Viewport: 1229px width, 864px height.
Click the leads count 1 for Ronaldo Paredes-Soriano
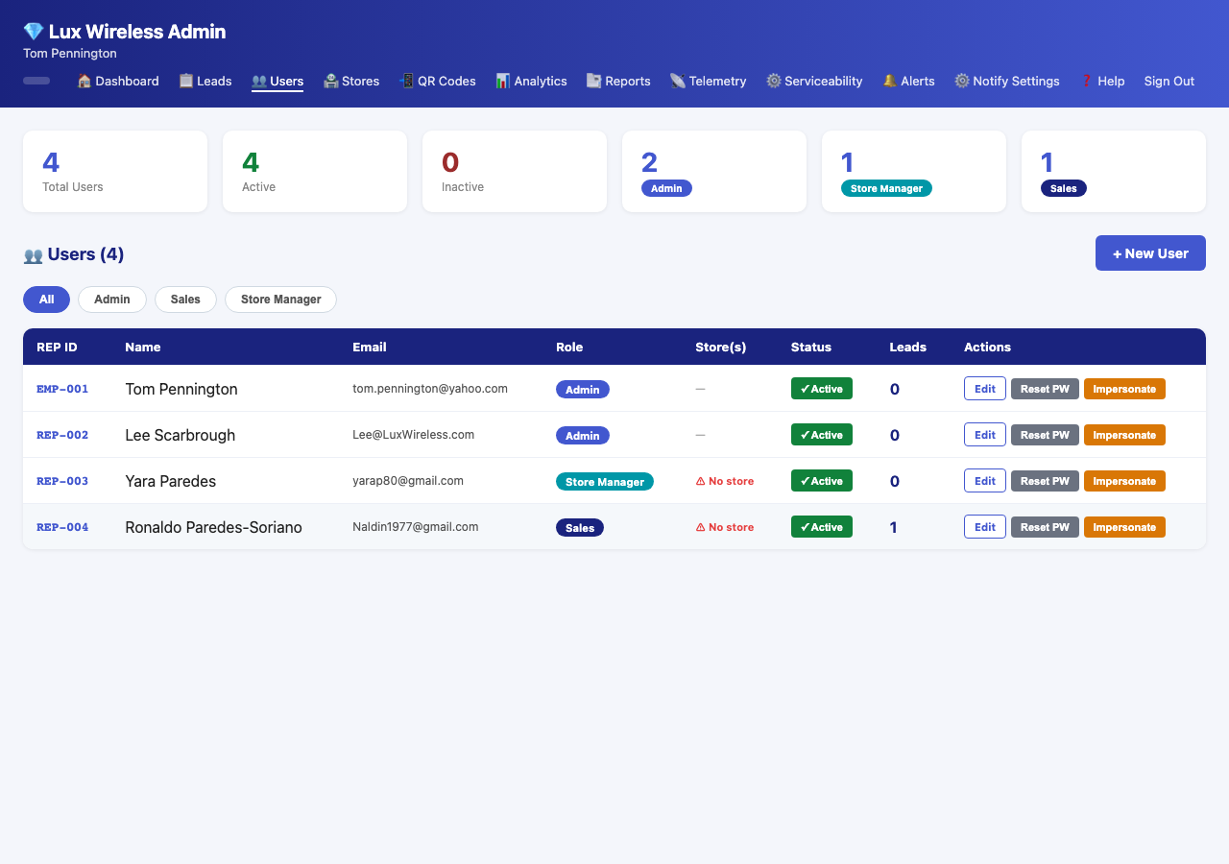click(x=894, y=527)
